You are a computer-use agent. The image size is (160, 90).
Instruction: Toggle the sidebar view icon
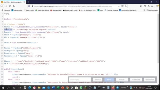(145, 6)
